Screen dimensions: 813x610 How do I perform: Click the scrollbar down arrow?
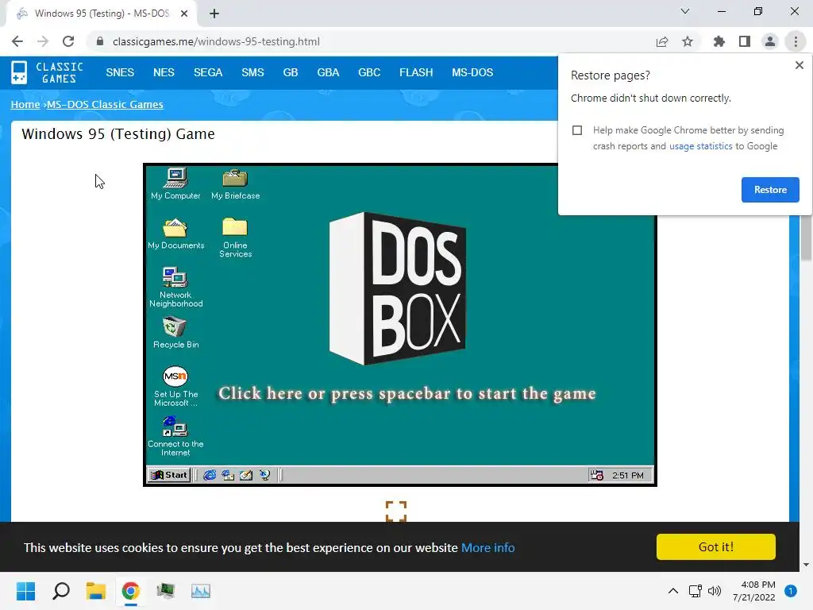(x=806, y=565)
